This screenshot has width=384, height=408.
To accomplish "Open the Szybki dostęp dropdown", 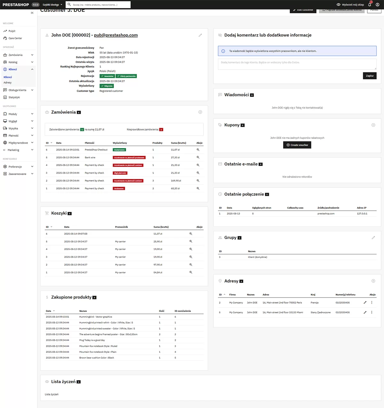I will [52, 5].
